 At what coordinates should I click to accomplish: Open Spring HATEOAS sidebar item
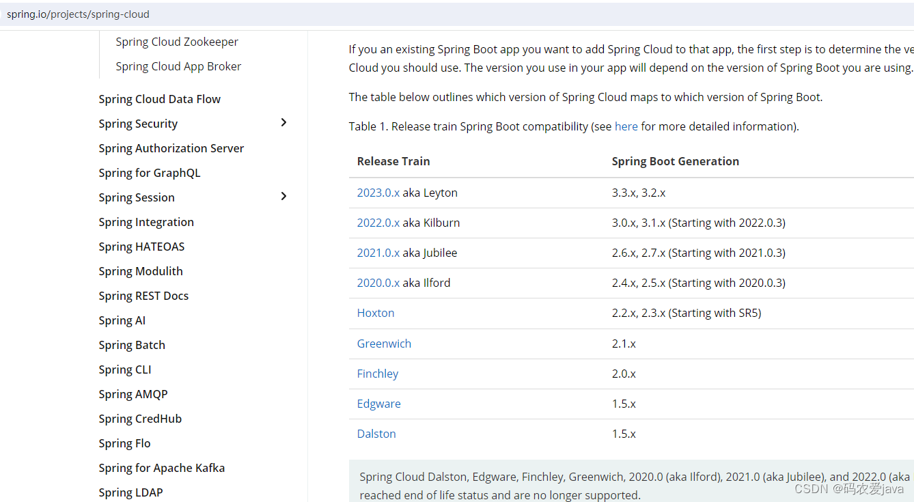click(141, 247)
